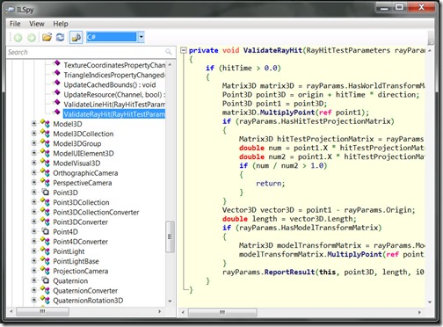Open the Help menu

pyautogui.click(x=61, y=24)
